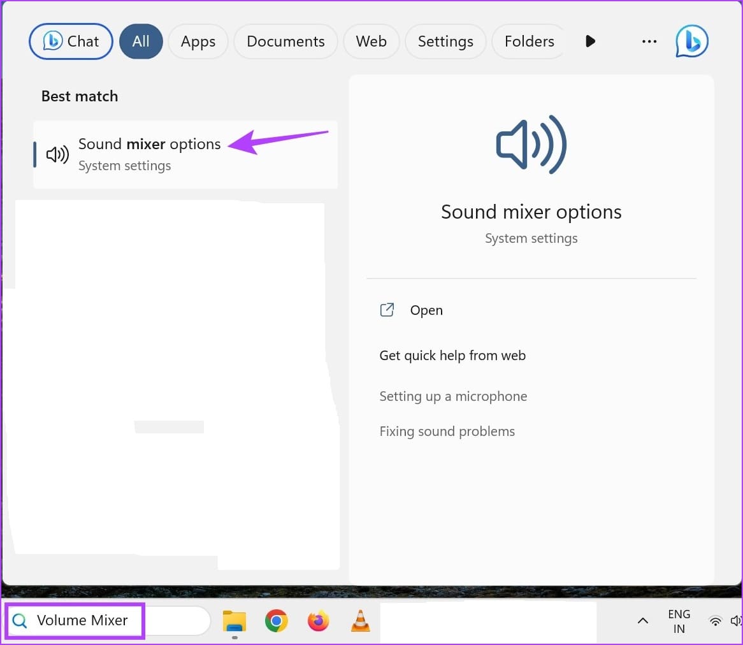
Task: Show more search filters with the arrow
Action: 590,41
